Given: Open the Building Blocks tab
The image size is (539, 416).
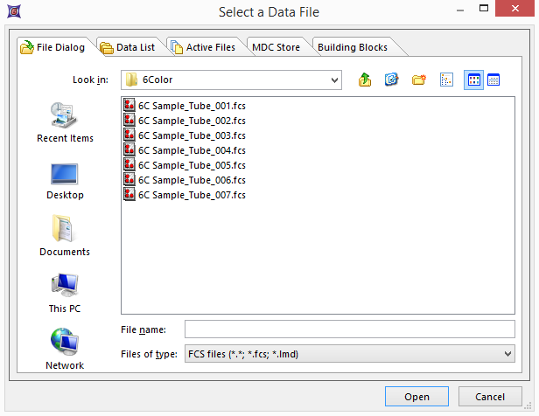Looking at the screenshot, I should (x=349, y=47).
